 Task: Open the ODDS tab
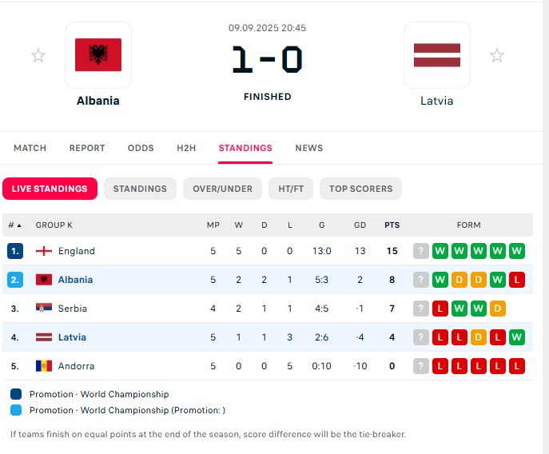click(x=141, y=148)
